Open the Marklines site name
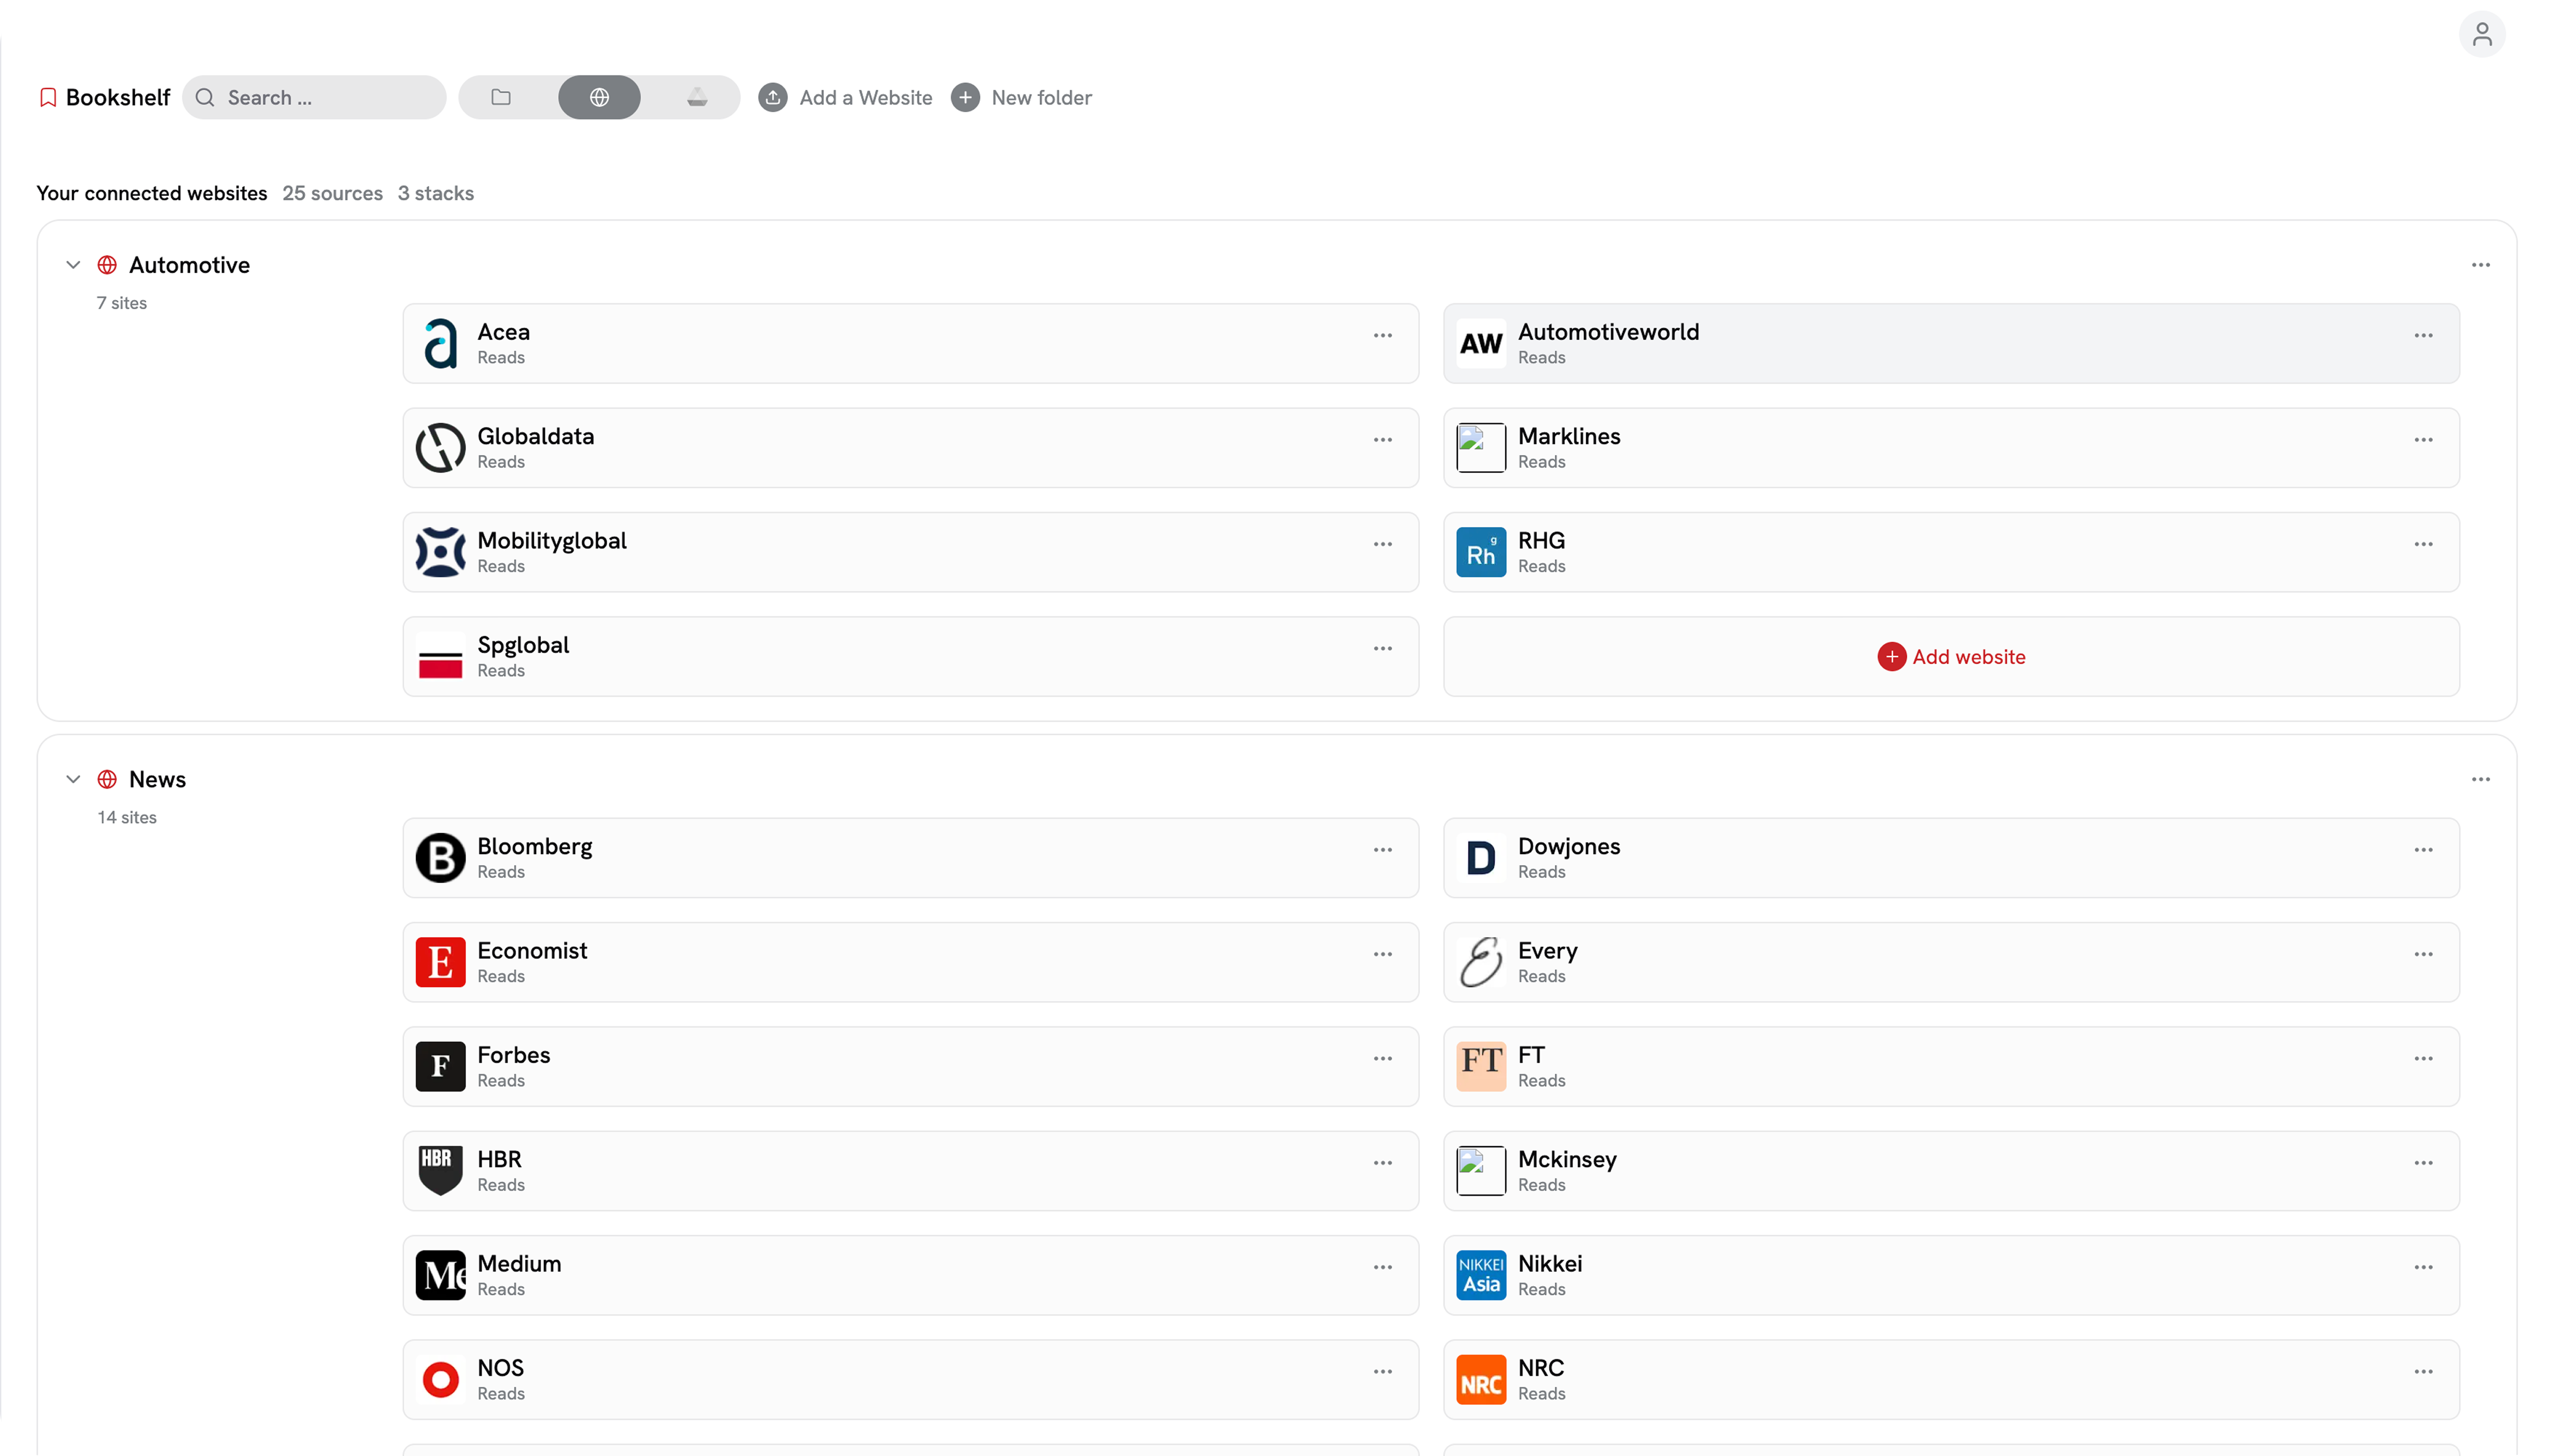2553x1456 pixels. 1568,436
